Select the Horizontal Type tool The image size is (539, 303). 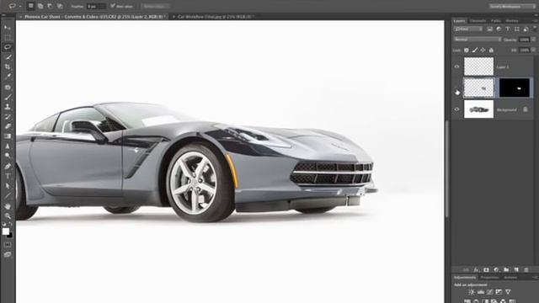coord(8,177)
